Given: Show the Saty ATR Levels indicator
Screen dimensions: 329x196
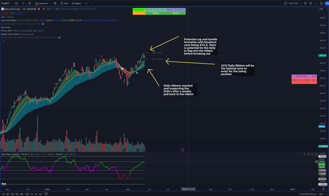Looking at the screenshot, I should (x=43, y=24).
